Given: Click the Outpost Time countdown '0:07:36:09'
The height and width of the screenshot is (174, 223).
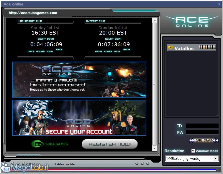Looking at the screenshot, I should pyautogui.click(x=114, y=44).
